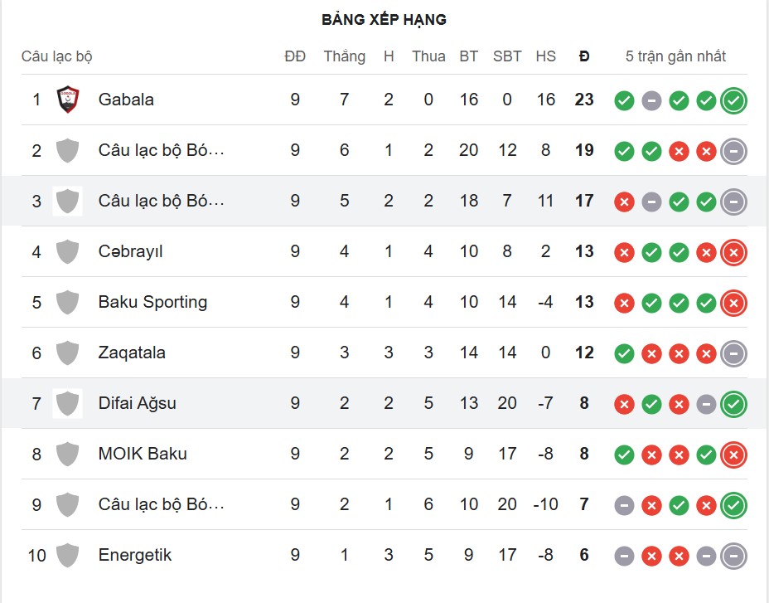
Task: Open the Gabala team link
Action: (126, 100)
